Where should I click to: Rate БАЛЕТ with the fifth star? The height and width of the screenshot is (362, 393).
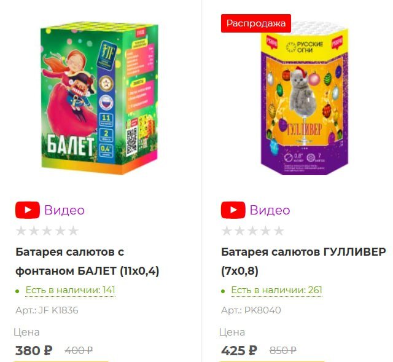click(x=73, y=231)
